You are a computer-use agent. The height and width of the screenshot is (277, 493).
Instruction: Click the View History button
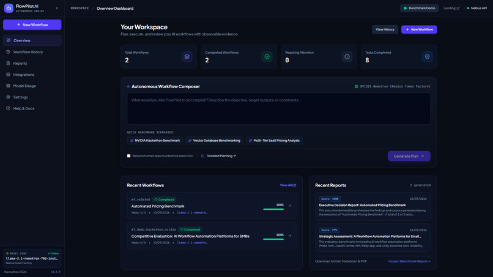[x=385, y=29]
